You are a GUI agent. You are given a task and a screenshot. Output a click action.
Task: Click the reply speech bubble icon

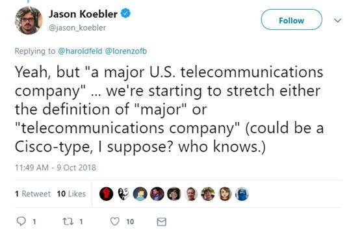coord(21,221)
